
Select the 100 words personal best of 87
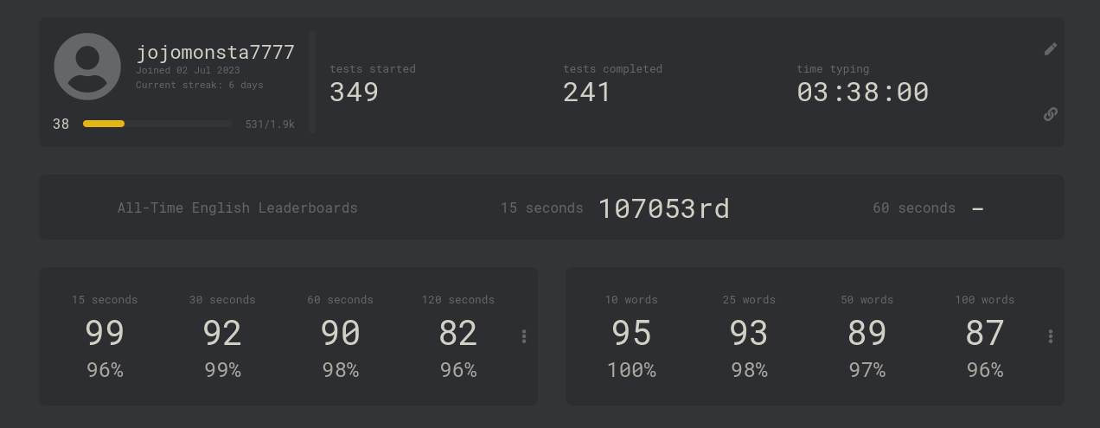pos(984,333)
